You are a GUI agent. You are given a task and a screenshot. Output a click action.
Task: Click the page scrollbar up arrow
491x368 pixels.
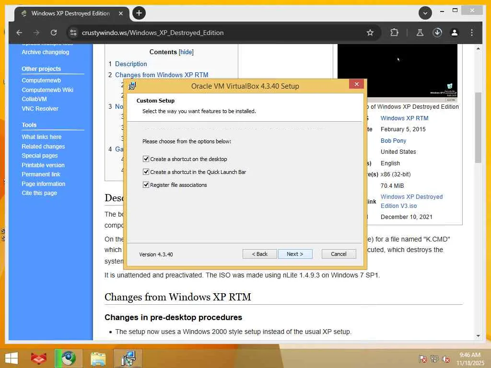tap(478, 48)
